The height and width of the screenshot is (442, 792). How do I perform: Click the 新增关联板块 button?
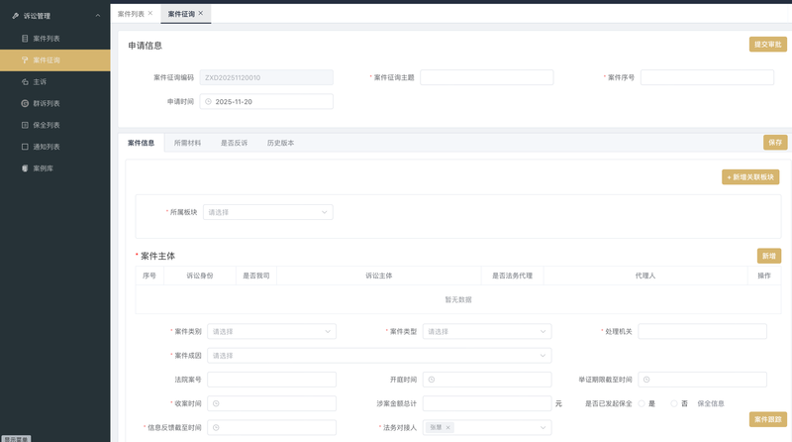point(750,177)
